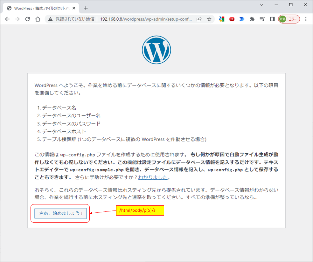This screenshot has width=313, height=262.
Task: Open the profile button showing エラー
Action: [x=289, y=19]
